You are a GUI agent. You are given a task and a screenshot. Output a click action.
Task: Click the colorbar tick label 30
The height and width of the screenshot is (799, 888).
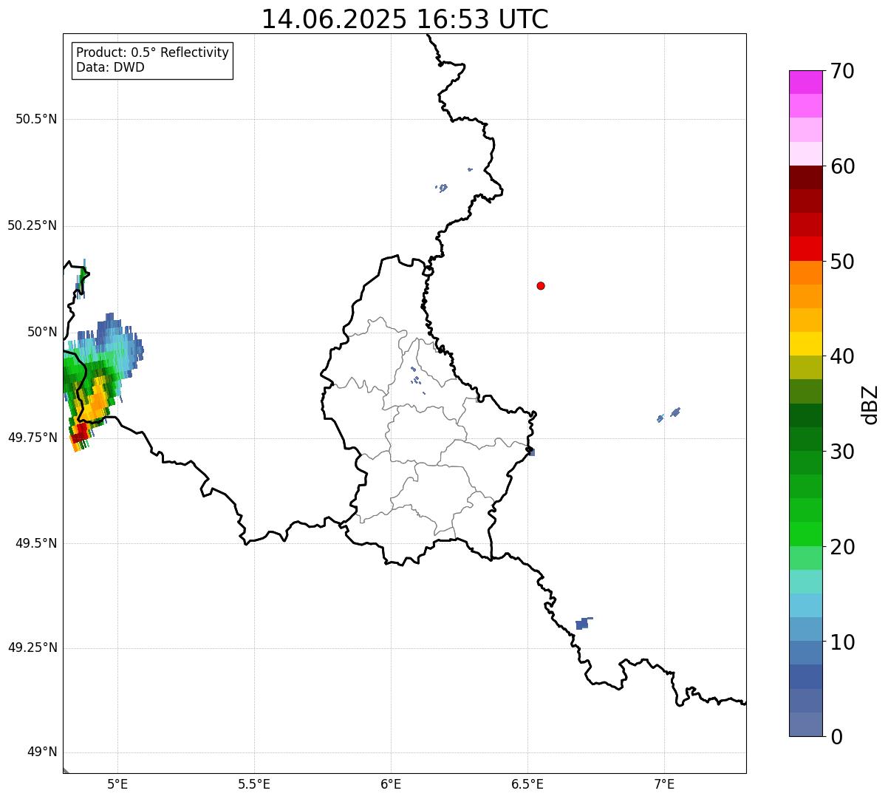(x=842, y=452)
